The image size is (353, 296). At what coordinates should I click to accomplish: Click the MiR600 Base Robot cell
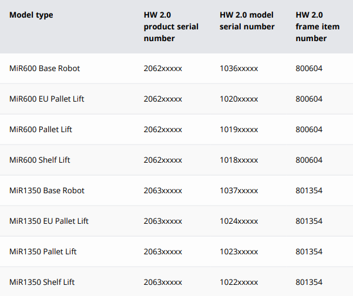pyautogui.click(x=45, y=68)
